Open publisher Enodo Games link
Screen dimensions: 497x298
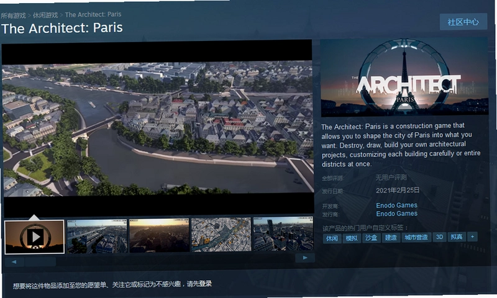tap(396, 214)
